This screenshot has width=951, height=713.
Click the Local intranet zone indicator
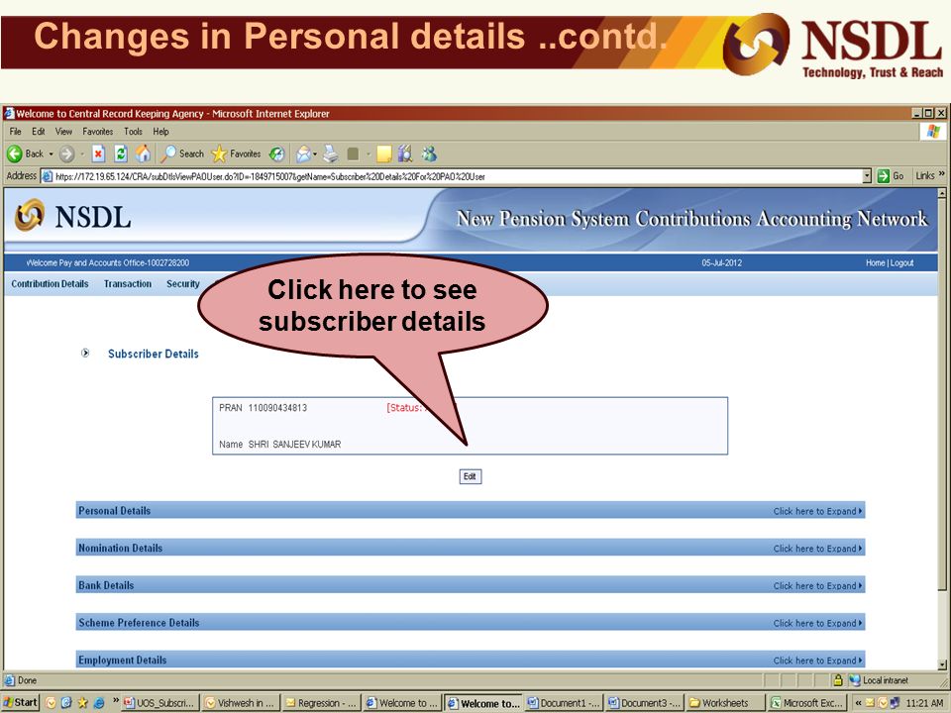pyautogui.click(x=880, y=680)
